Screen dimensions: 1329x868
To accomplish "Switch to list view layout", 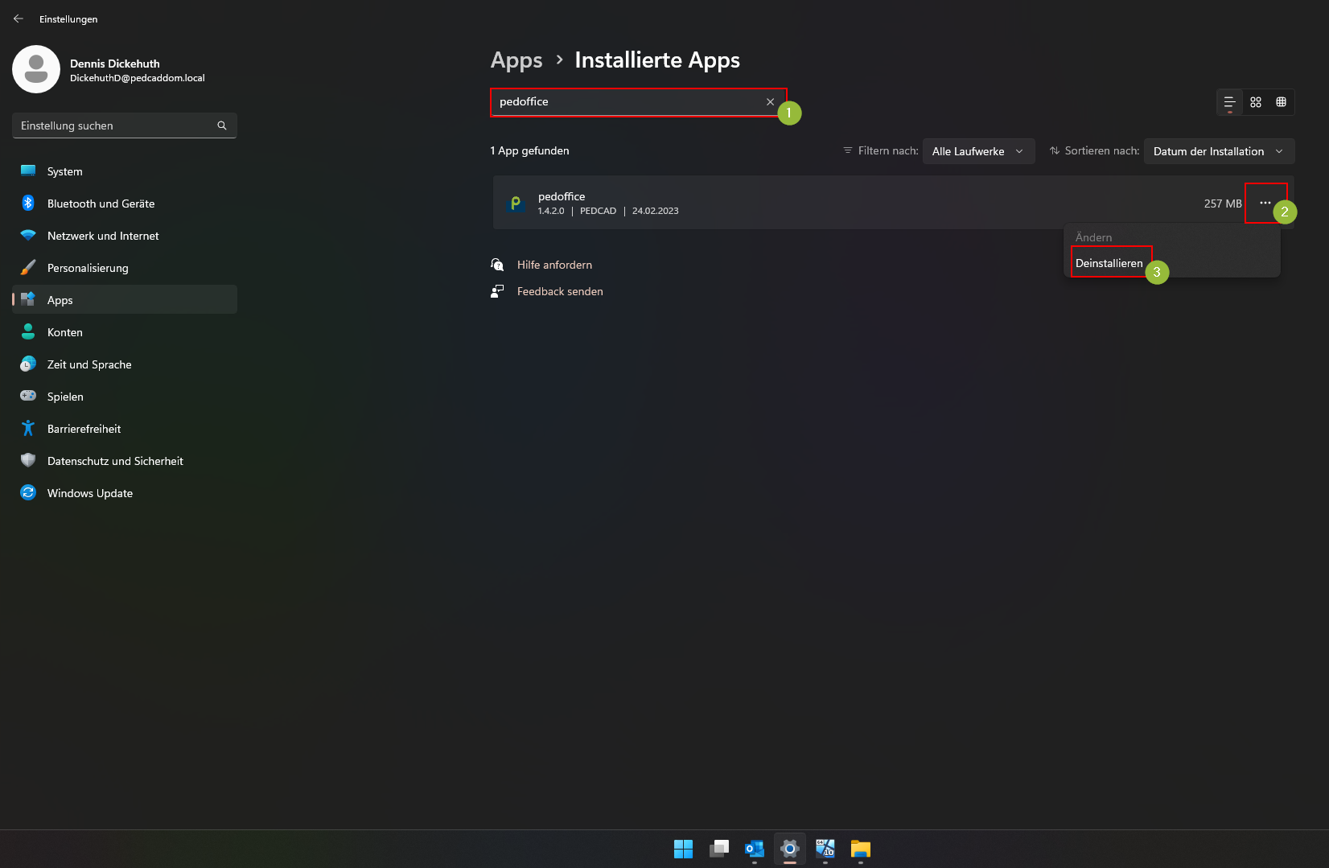I will (x=1229, y=102).
